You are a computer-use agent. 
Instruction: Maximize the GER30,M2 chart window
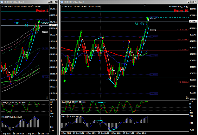tap(192, 2)
